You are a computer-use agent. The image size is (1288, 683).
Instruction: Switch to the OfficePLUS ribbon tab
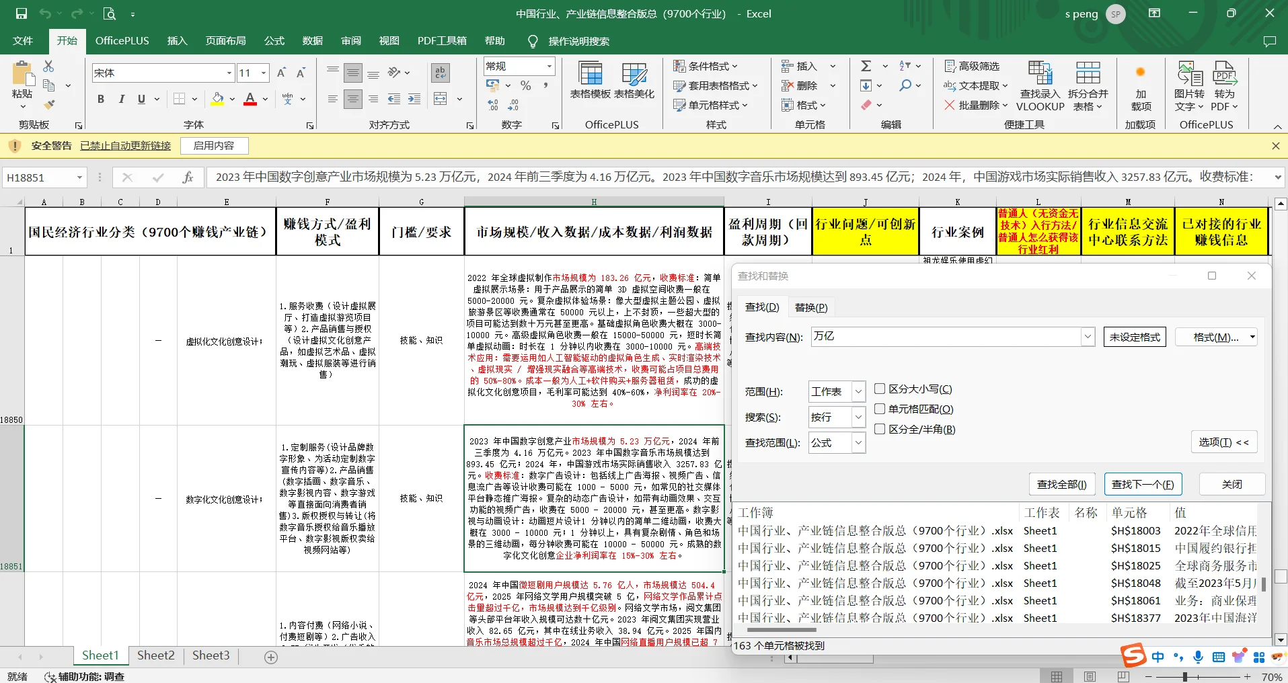tap(122, 41)
